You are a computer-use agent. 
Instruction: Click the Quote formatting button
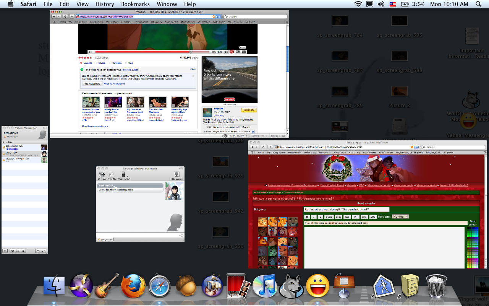329,217
